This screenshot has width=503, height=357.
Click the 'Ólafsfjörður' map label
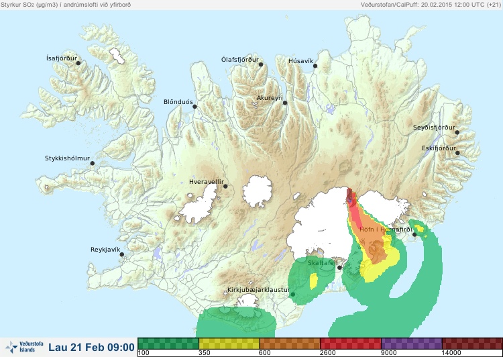pos(240,60)
